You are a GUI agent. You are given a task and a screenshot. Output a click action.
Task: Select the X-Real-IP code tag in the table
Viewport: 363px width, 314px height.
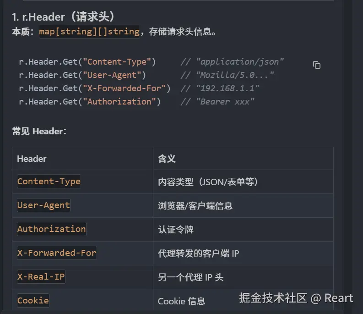click(41, 277)
